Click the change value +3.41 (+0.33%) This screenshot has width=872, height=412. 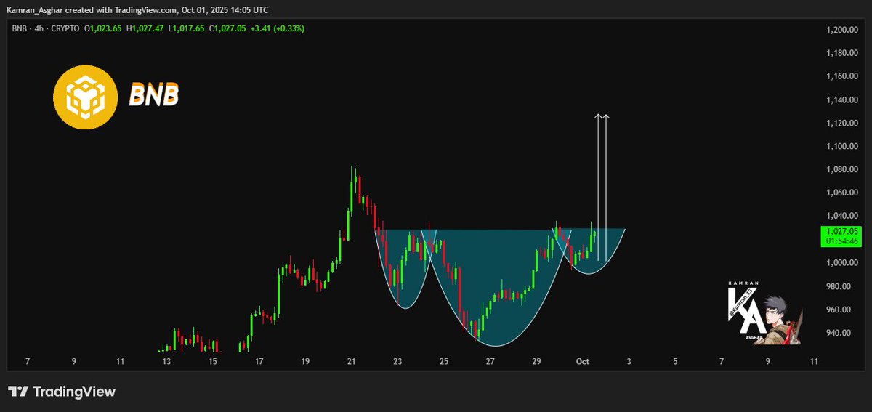[x=278, y=28]
